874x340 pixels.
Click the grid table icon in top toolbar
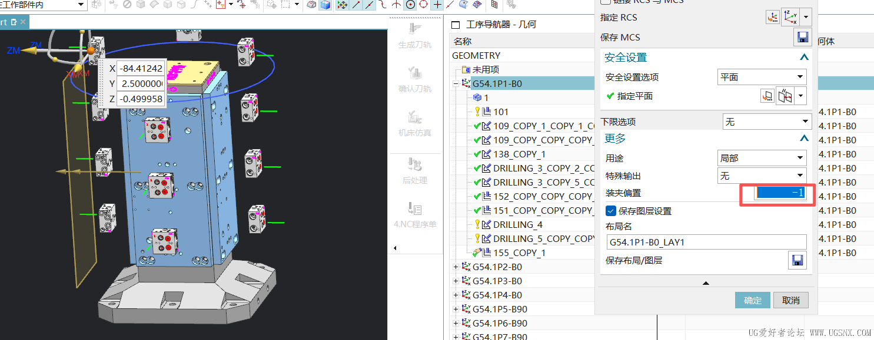494,5
